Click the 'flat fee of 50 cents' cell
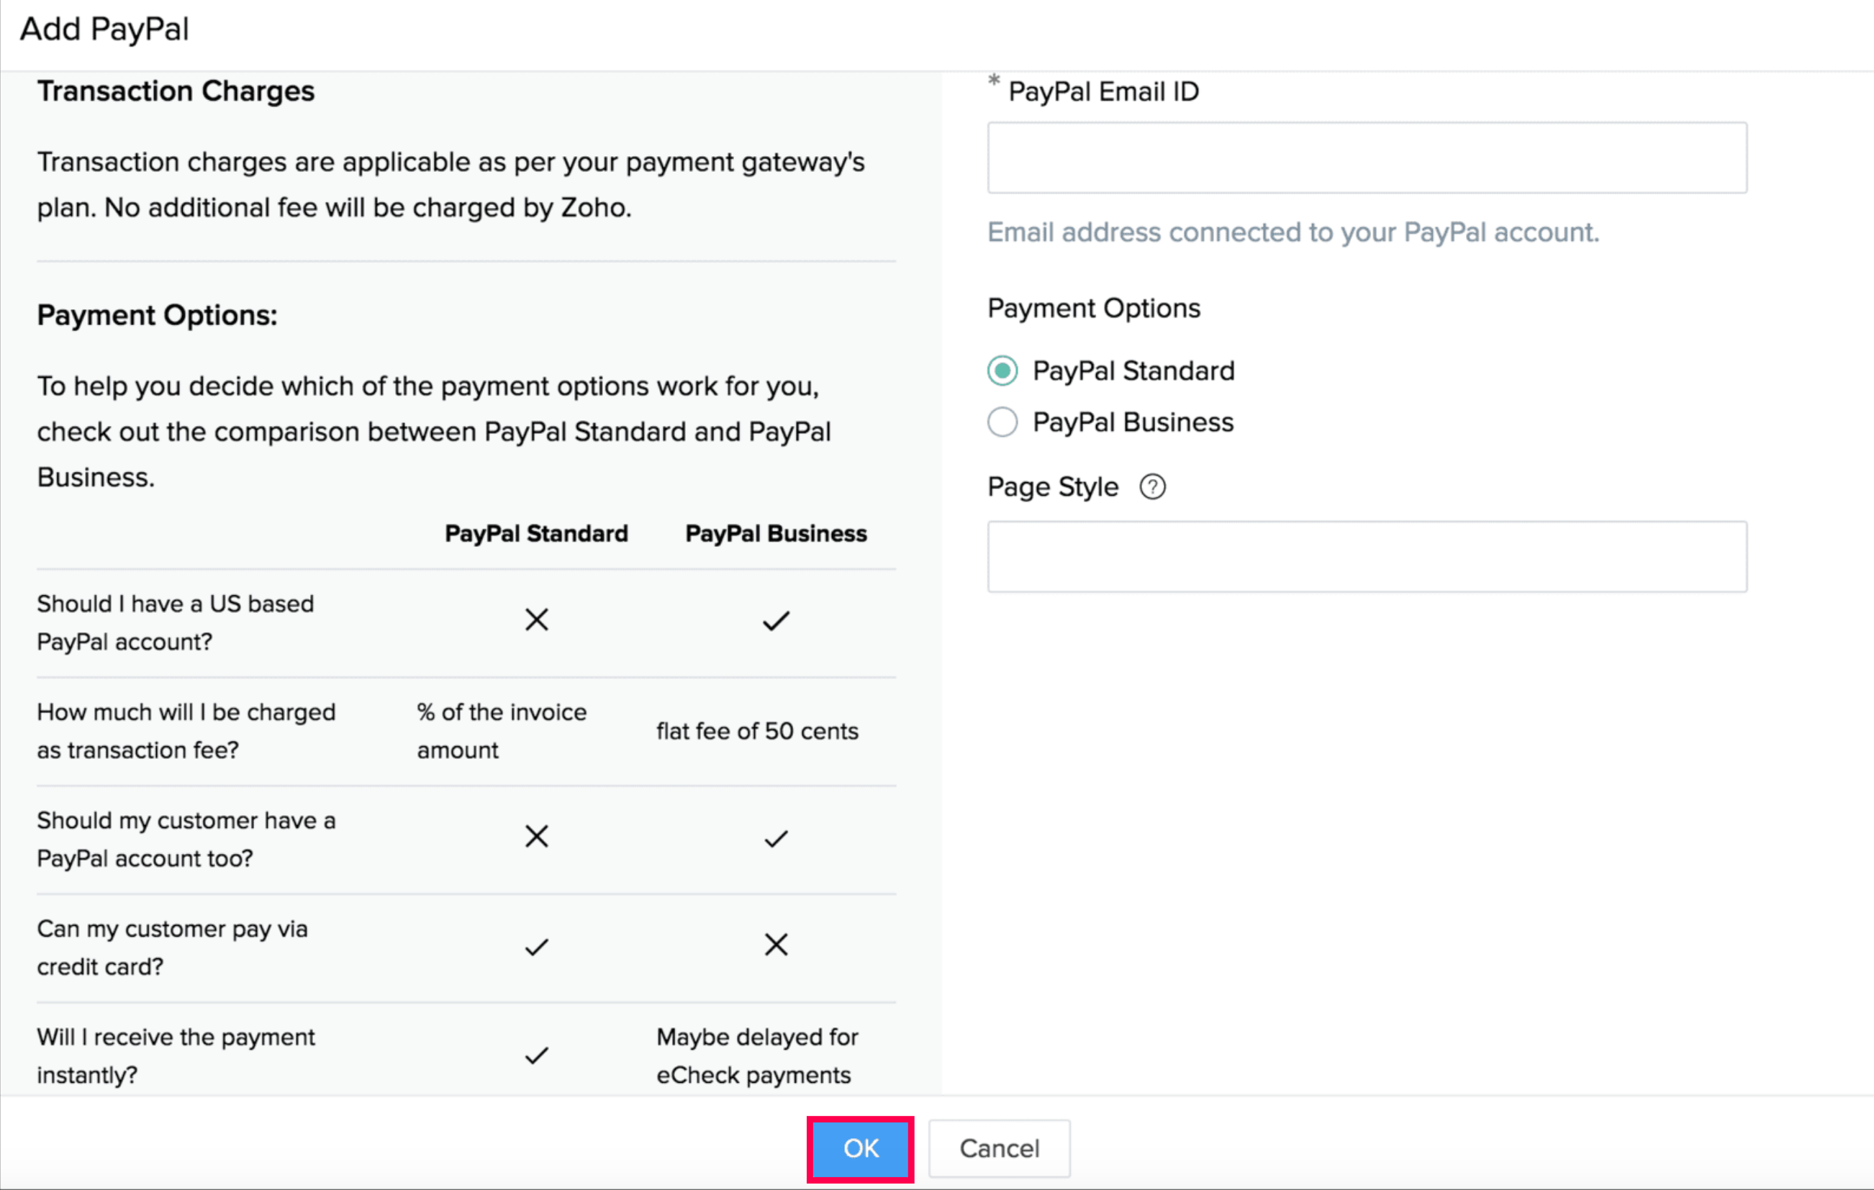Image resolution: width=1874 pixels, height=1190 pixels. pyautogui.click(x=756, y=731)
